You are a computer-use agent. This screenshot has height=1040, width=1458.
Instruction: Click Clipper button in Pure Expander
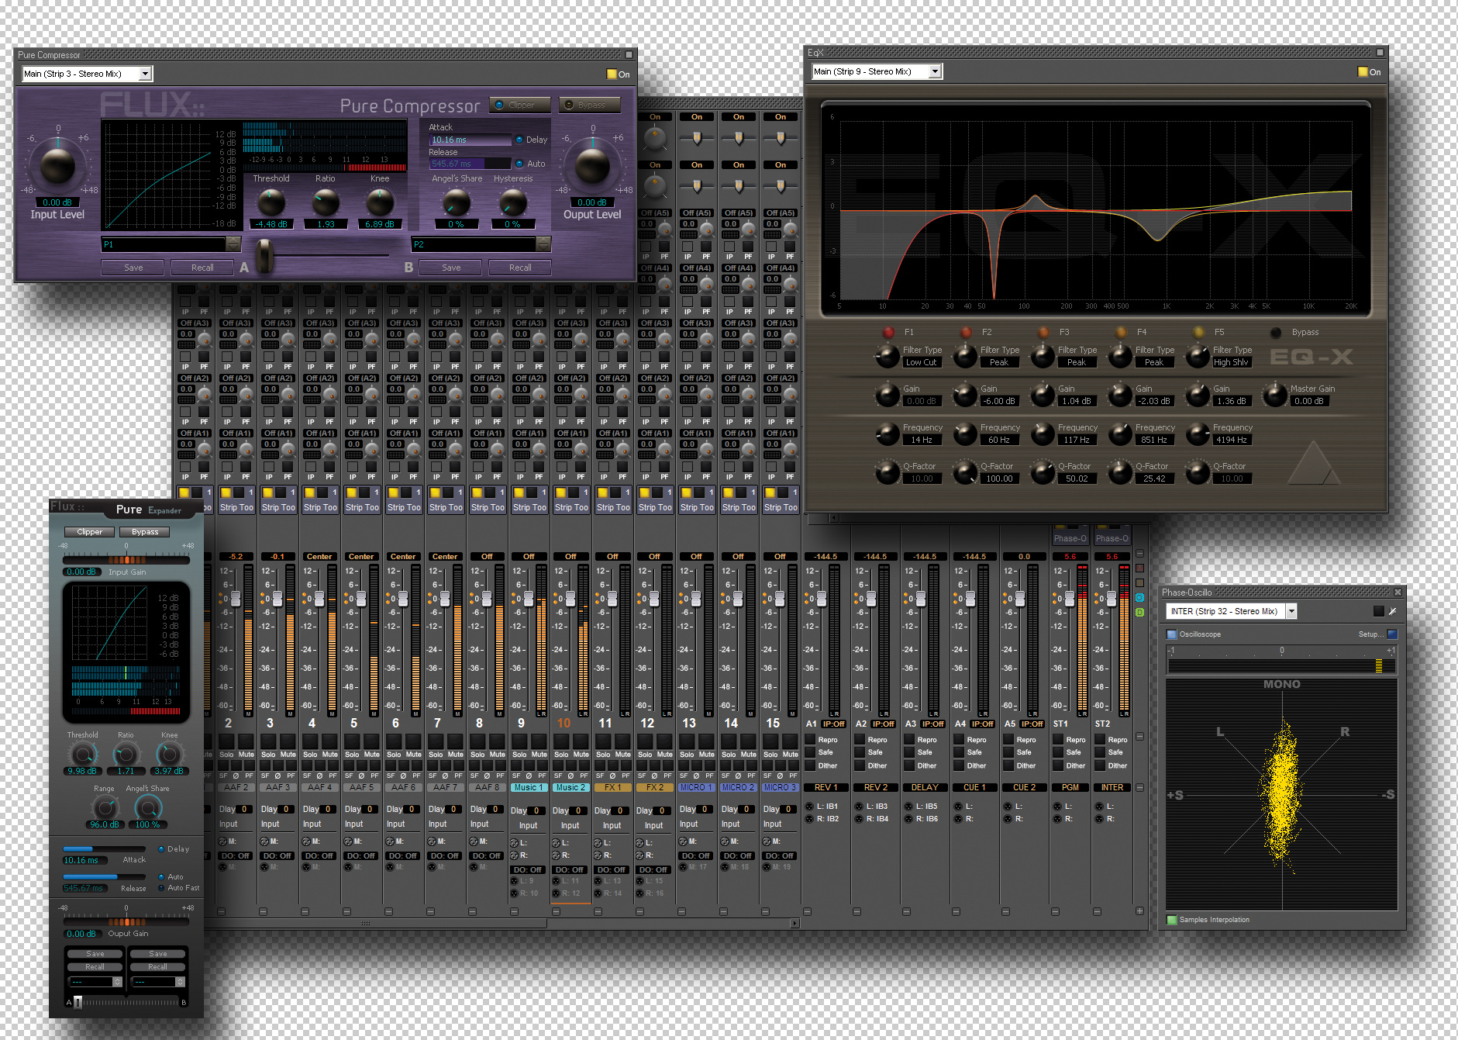click(90, 532)
